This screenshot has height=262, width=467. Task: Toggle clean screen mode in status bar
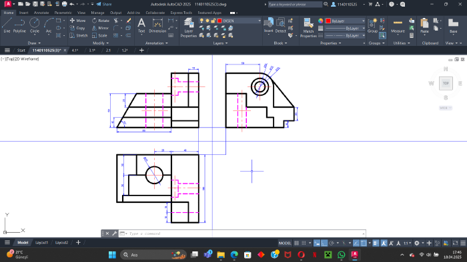pos(455,243)
